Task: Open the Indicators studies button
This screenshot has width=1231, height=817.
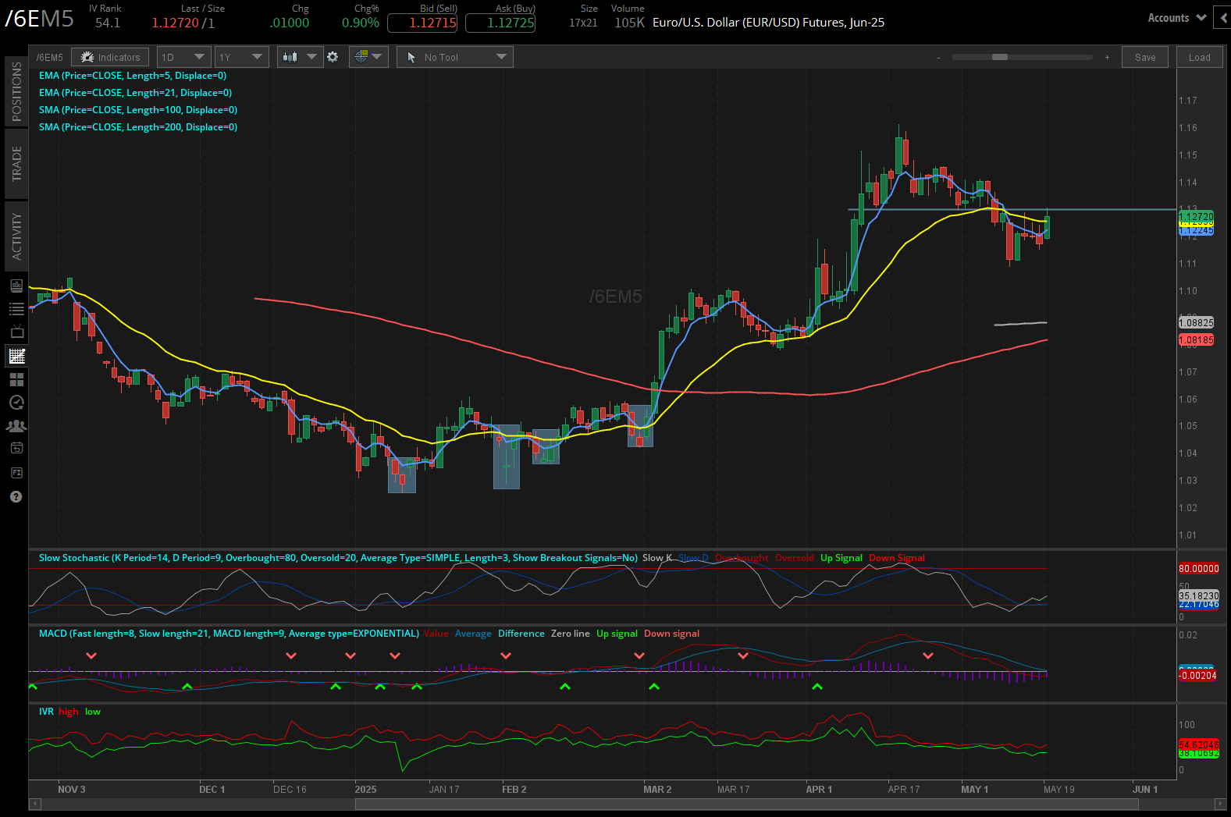Action: [111, 57]
